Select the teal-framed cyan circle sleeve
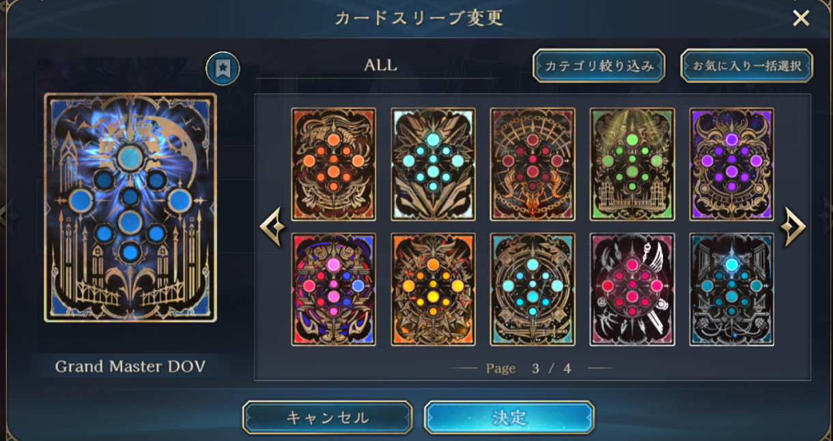This screenshot has height=441, width=833. point(533,290)
